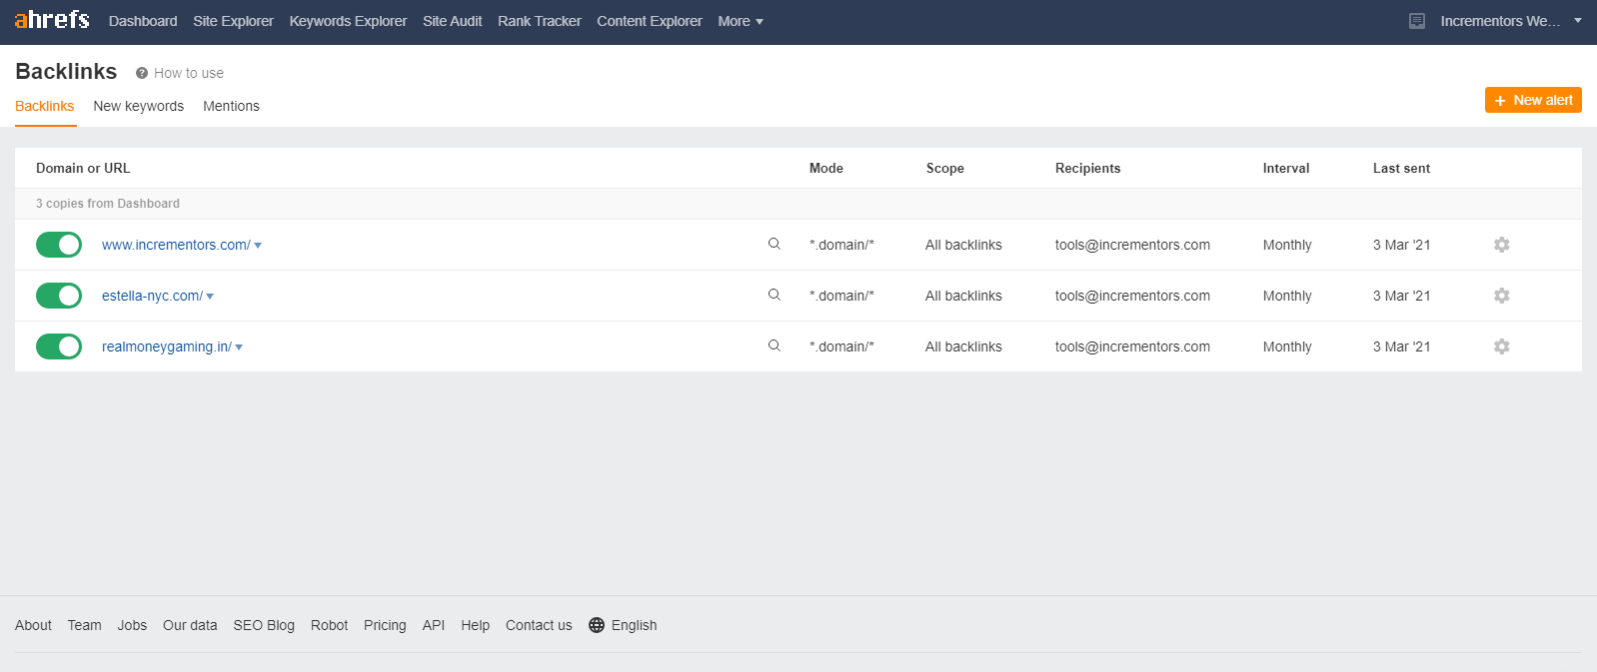
Task: Open Site Audit
Action: 452,21
